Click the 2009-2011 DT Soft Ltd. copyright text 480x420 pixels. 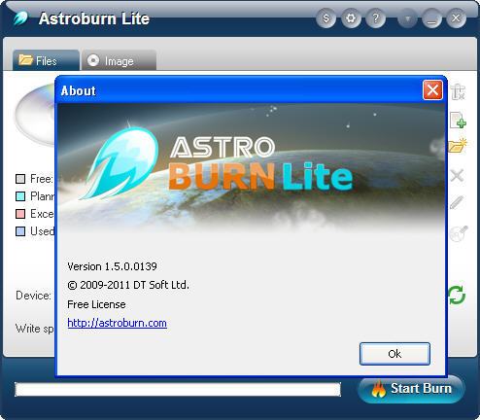(128, 285)
